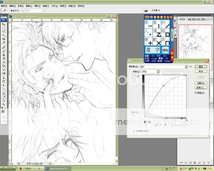This screenshot has width=214, height=171.
Task: Pick the gray point eyedropper in Curves
Action: tap(160, 125)
